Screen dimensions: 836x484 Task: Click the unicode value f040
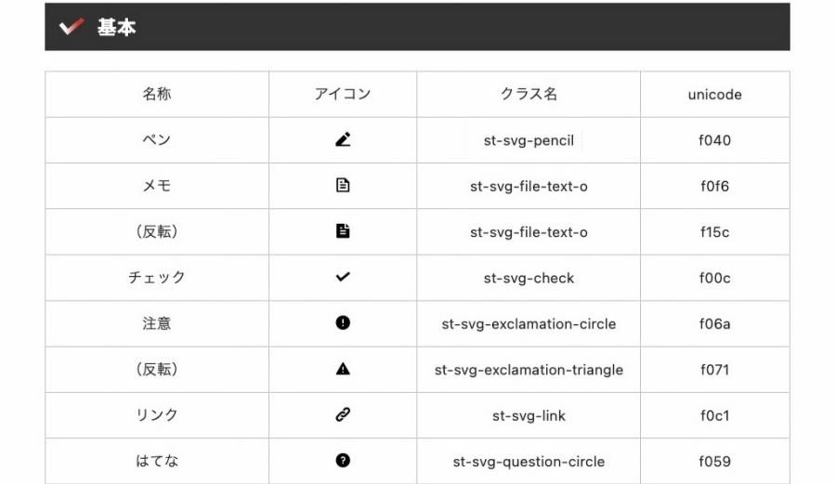pyautogui.click(x=714, y=140)
